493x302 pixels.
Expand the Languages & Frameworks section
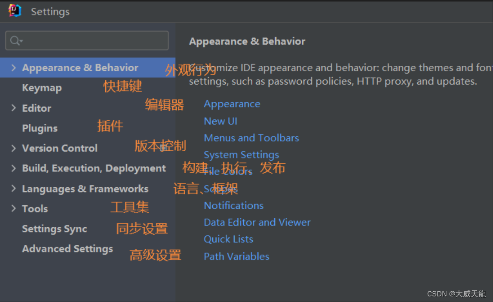click(13, 188)
